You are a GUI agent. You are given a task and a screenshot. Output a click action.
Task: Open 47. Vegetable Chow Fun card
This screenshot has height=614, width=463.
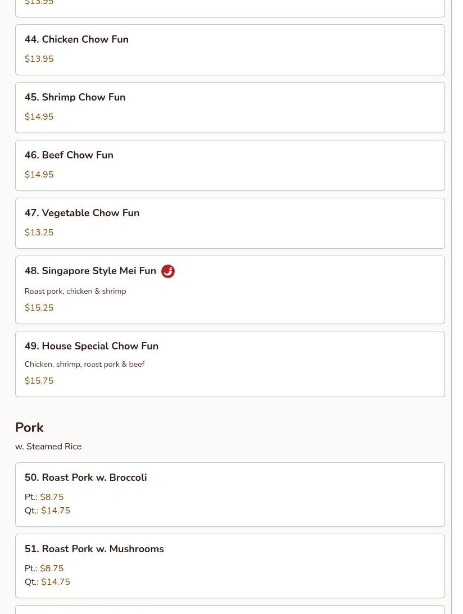click(x=82, y=213)
